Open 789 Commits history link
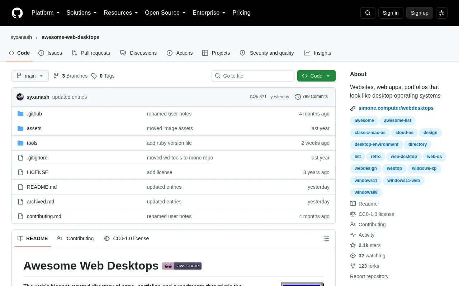 pos(311,97)
